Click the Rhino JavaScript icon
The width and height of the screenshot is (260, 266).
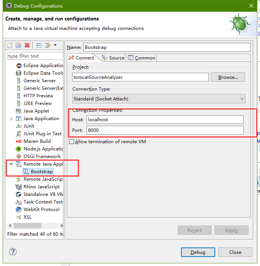pos(19,187)
